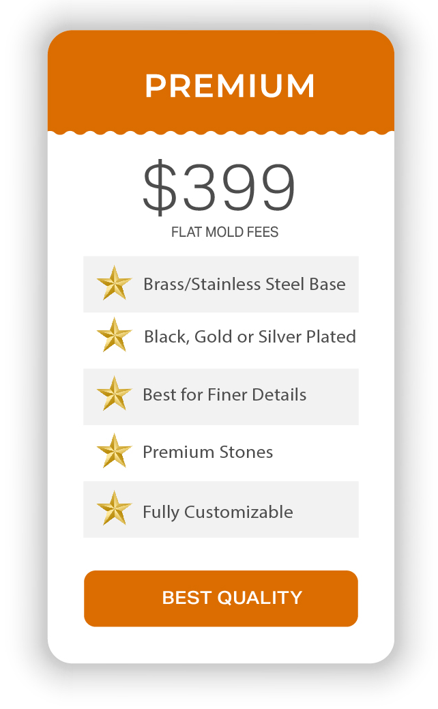Viewport: 438px width, 709px height.
Task: Click the wavy edge under the PREMIUM header
Action: [x=220, y=132]
